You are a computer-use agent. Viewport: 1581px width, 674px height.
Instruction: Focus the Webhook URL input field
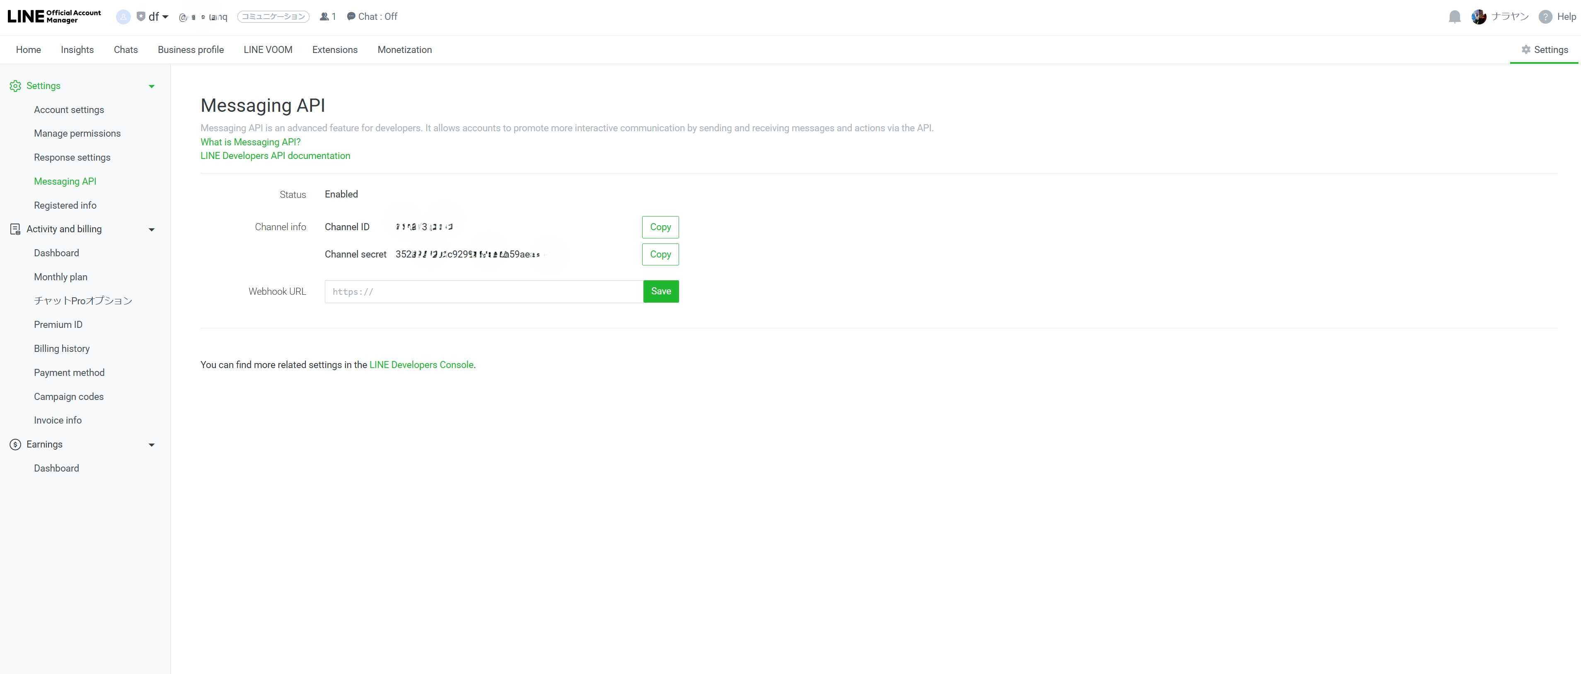(x=483, y=292)
